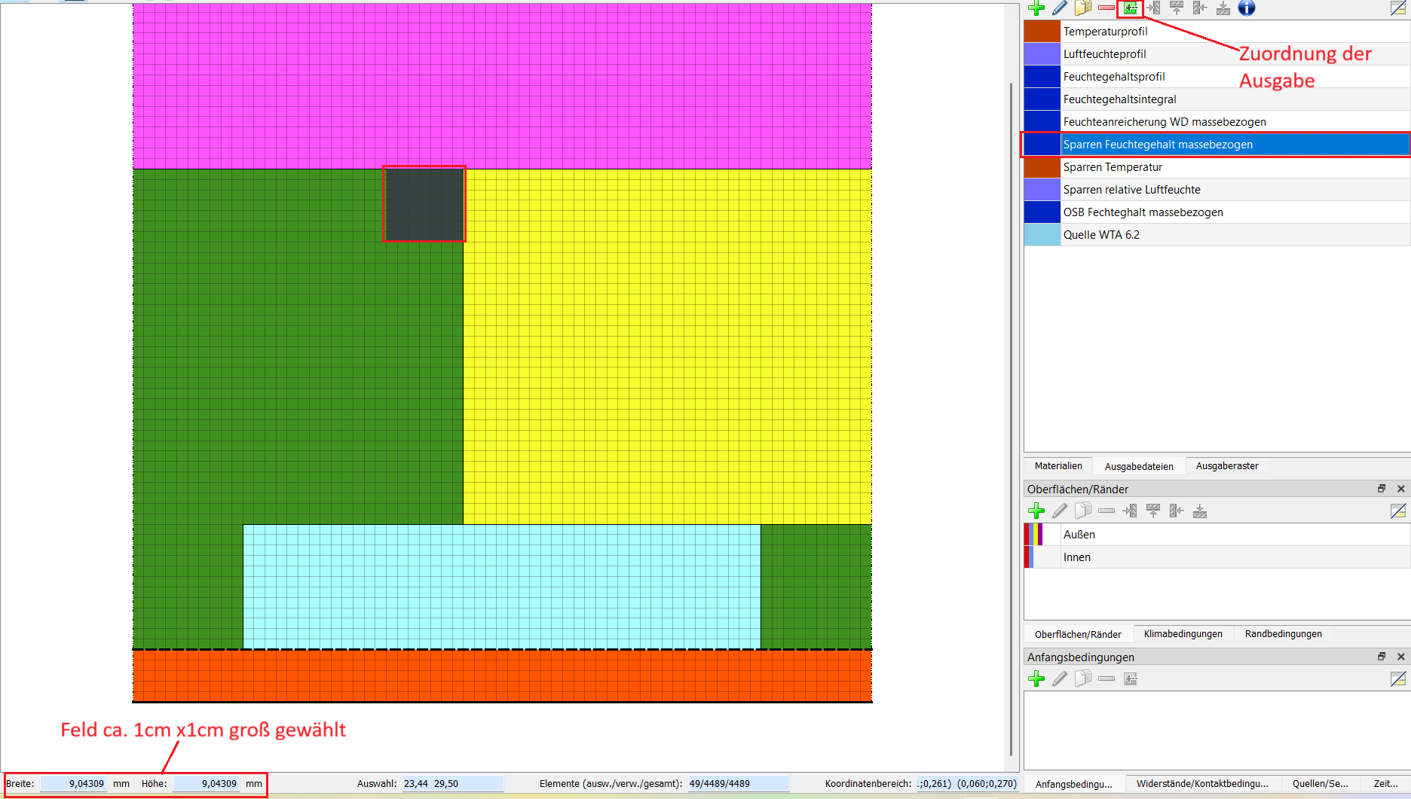Viewport: 1411px width, 799px height.
Task: Click the Höhe value field
Action: 207,784
